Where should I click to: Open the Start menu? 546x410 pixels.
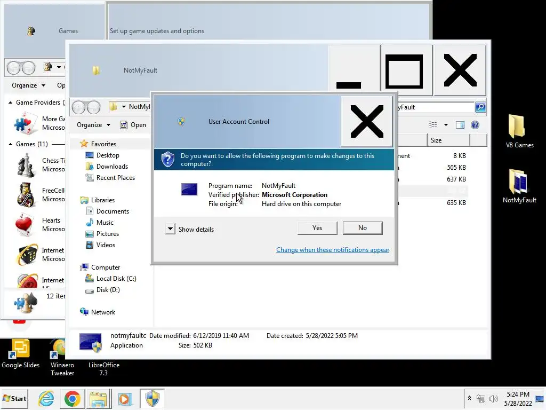[14, 398]
